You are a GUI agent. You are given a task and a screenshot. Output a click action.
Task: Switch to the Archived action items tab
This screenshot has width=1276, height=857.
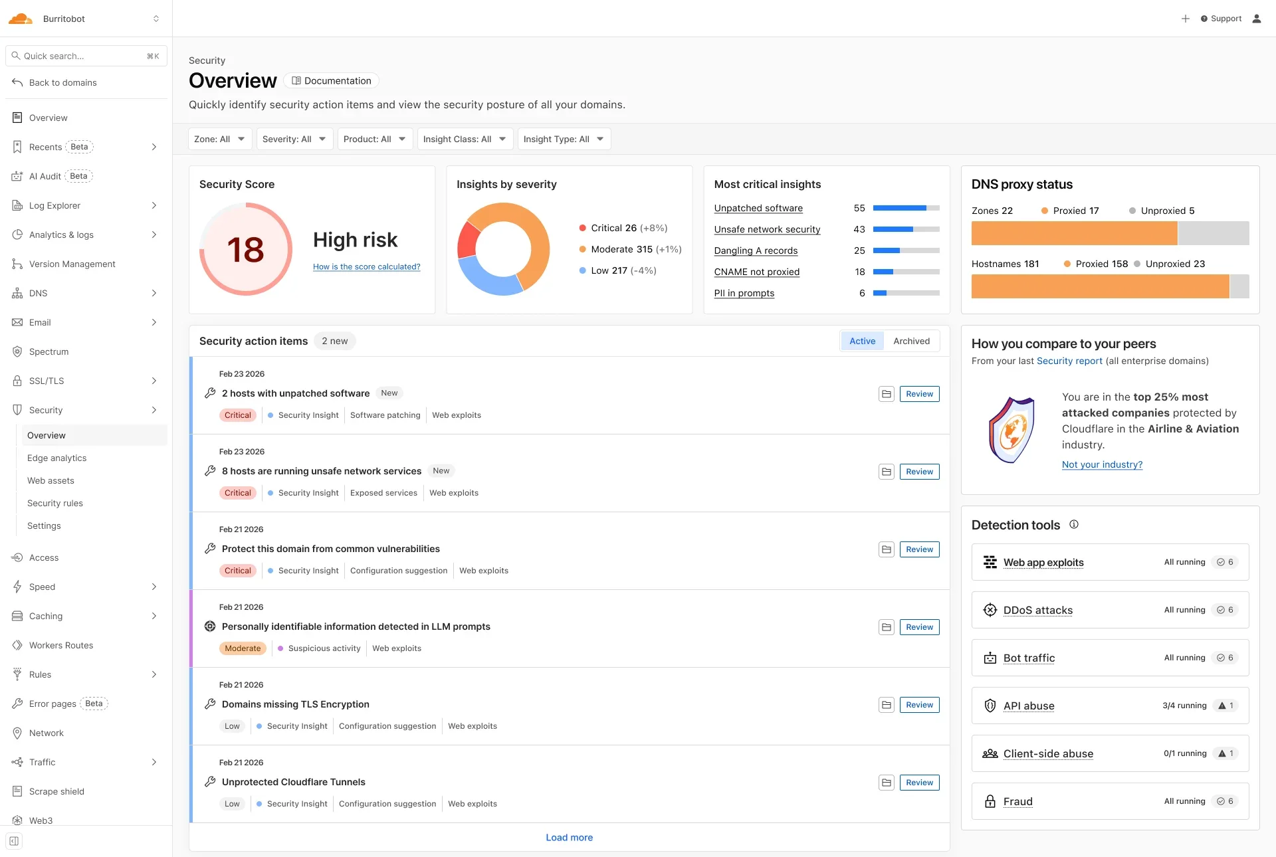click(x=911, y=340)
